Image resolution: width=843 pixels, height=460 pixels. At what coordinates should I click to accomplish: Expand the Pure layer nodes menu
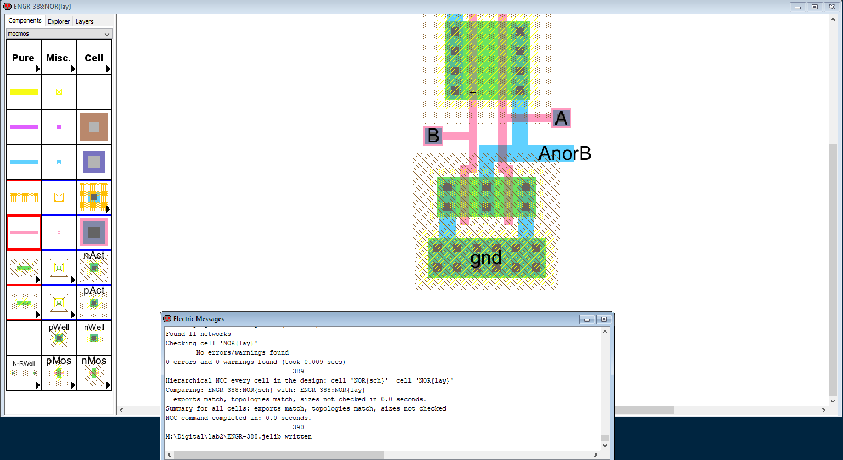point(24,57)
